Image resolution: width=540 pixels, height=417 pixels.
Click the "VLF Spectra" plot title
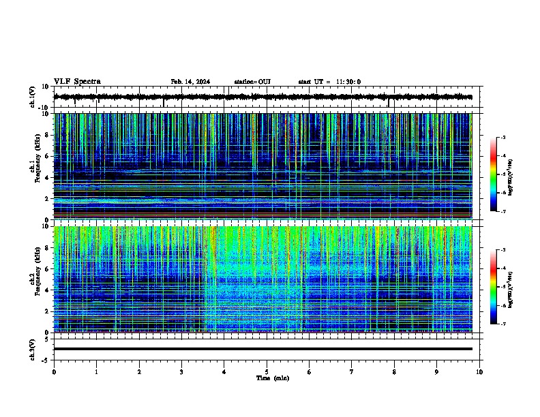click(x=77, y=81)
